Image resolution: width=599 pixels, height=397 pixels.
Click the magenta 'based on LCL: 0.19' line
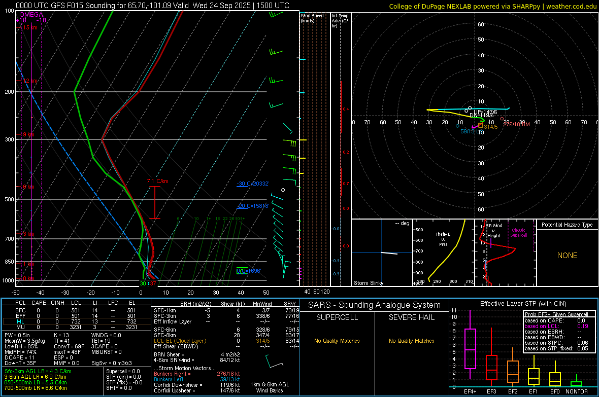point(556,326)
